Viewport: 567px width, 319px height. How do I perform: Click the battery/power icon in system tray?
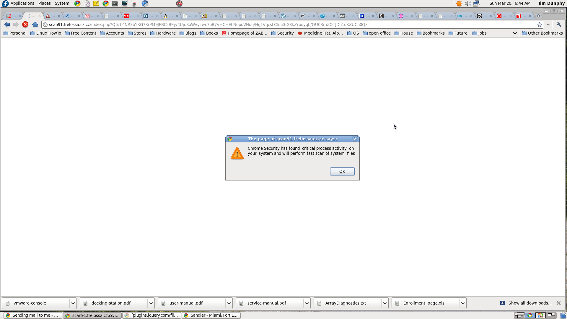click(459, 4)
